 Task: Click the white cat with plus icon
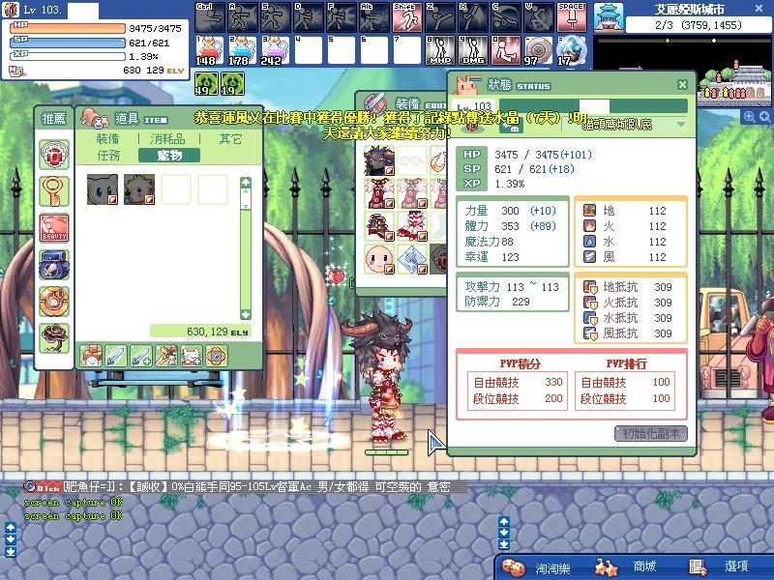pyautogui.click(x=192, y=355)
